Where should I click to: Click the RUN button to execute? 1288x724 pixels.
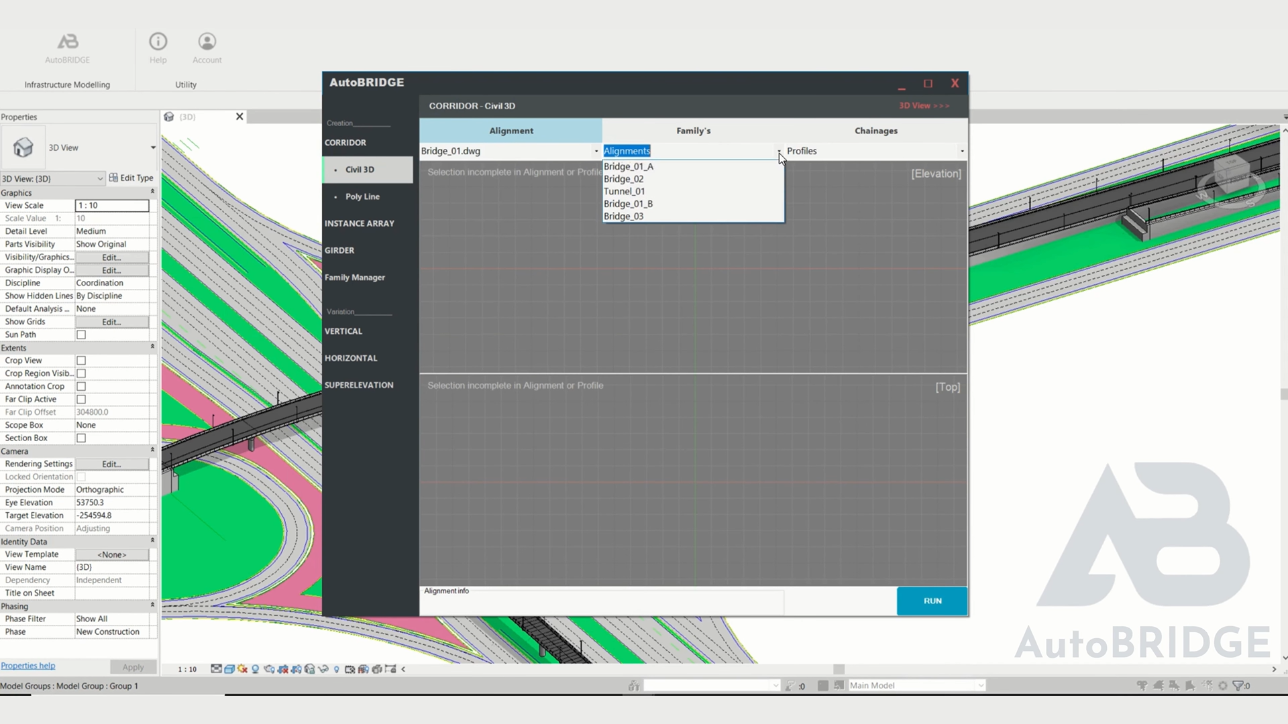[932, 600]
